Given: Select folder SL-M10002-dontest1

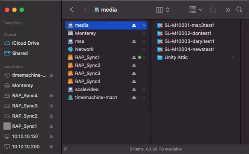Looking at the screenshot, I should coord(184,33).
